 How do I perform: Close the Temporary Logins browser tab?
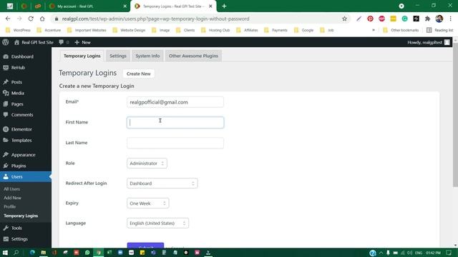point(210,6)
